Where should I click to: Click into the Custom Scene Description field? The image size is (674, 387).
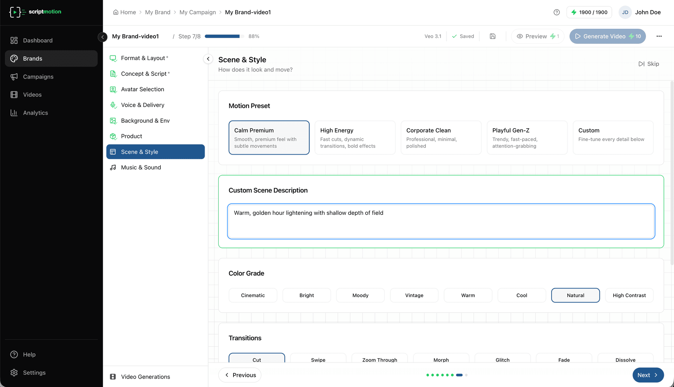(441, 221)
